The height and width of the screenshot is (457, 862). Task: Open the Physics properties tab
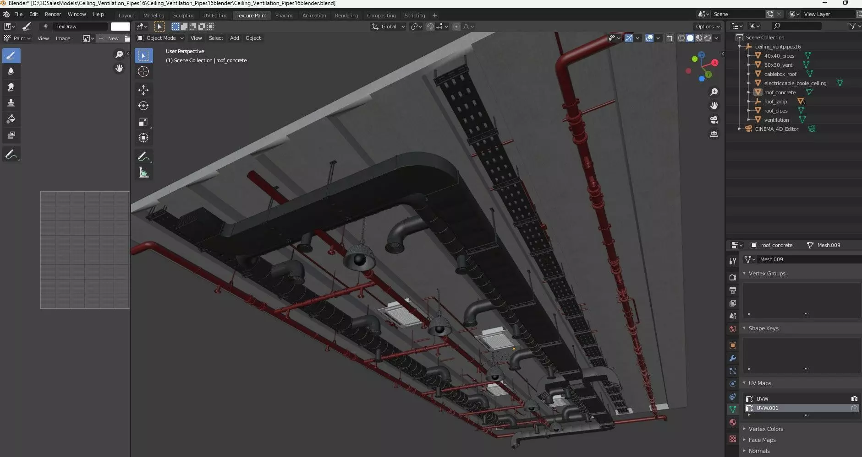(733, 384)
